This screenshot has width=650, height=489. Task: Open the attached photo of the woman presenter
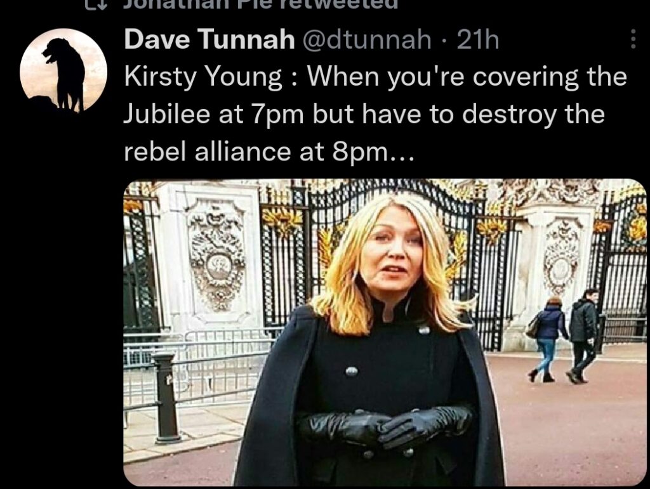point(385,332)
